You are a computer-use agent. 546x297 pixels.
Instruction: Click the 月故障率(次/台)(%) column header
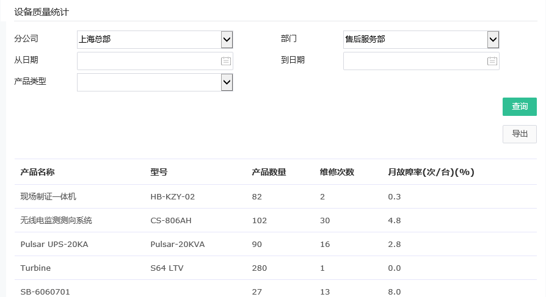click(431, 172)
